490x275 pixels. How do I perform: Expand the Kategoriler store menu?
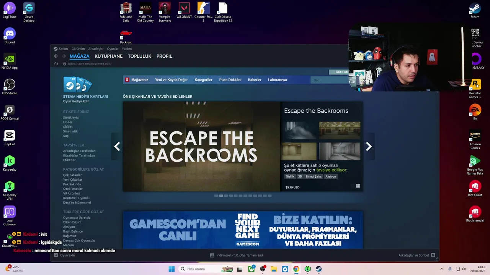pos(203,80)
